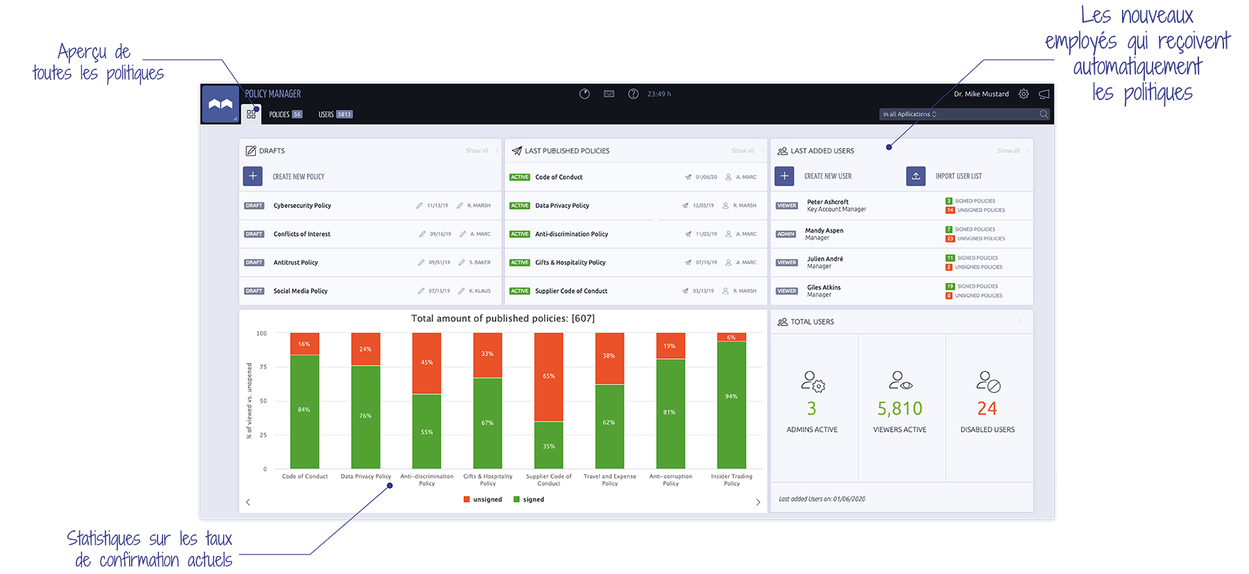Select user Mandy Aspen
1249x574 pixels.
coord(824,230)
